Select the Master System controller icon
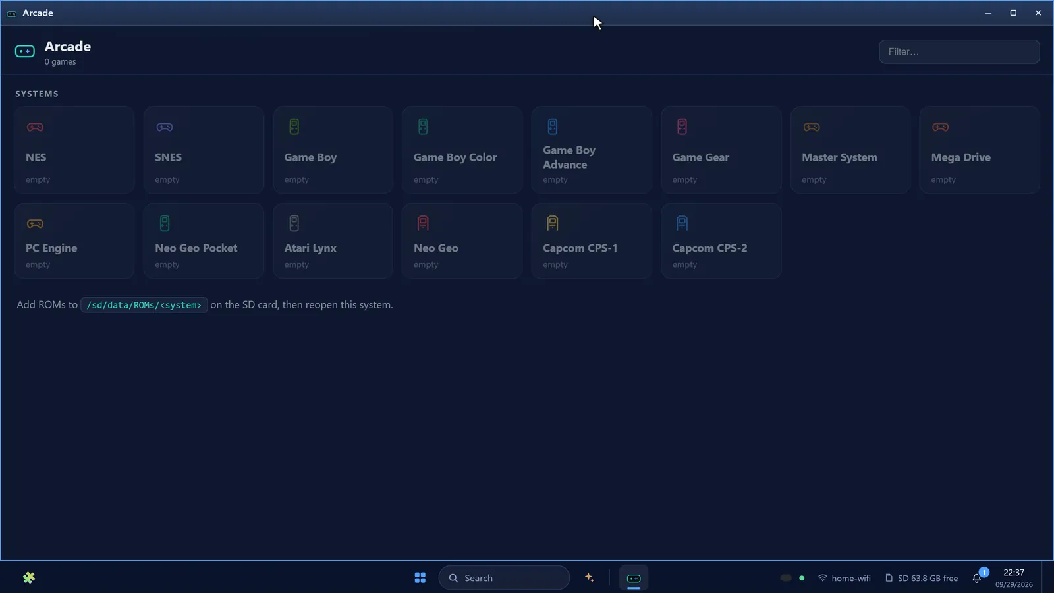The height and width of the screenshot is (593, 1054). click(812, 127)
